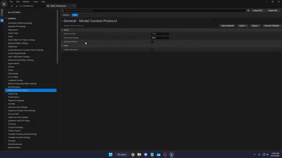Click the microphone tray icon

259,154
